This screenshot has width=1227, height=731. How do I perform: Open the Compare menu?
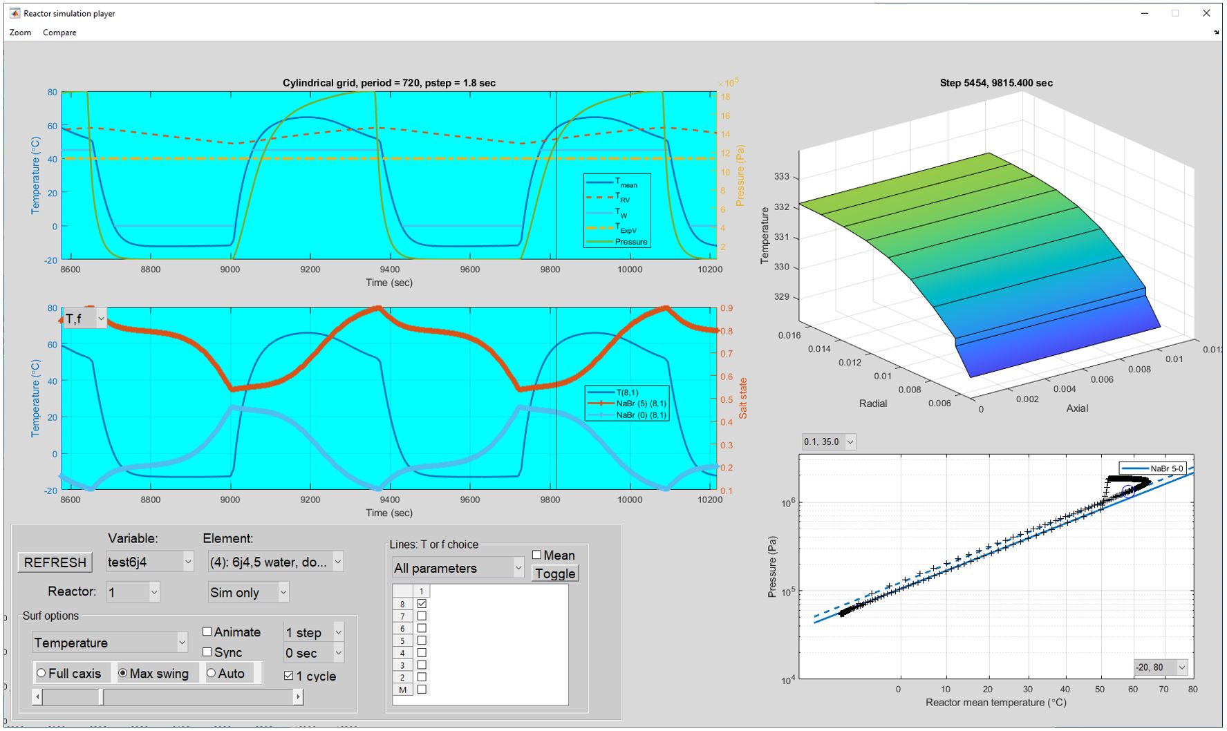point(59,32)
